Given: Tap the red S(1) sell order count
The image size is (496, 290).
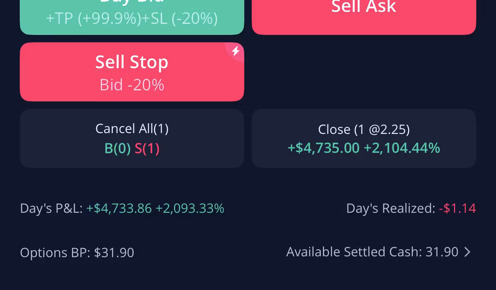Looking at the screenshot, I should 147,148.
